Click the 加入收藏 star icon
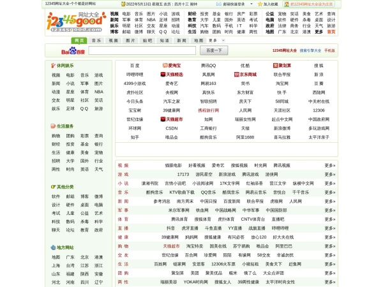The image size is (383, 287). pos(258,4)
